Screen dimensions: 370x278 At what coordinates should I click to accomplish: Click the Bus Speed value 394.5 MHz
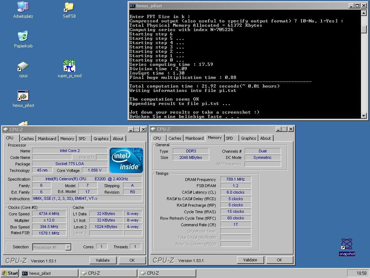tap(49, 227)
